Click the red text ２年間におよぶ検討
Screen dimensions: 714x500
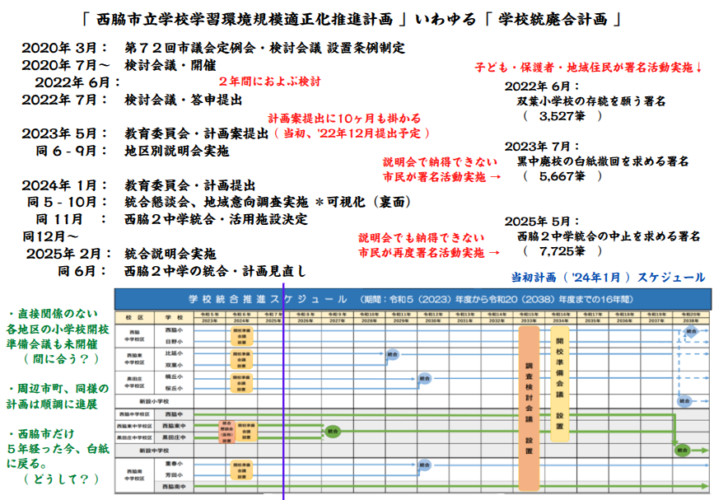click(268, 82)
